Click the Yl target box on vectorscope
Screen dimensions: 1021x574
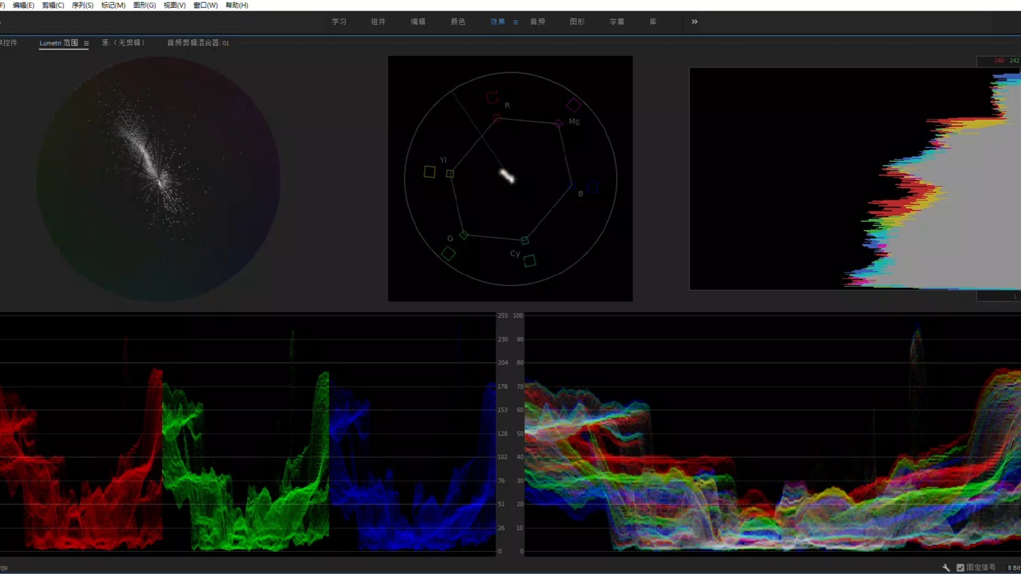[429, 172]
